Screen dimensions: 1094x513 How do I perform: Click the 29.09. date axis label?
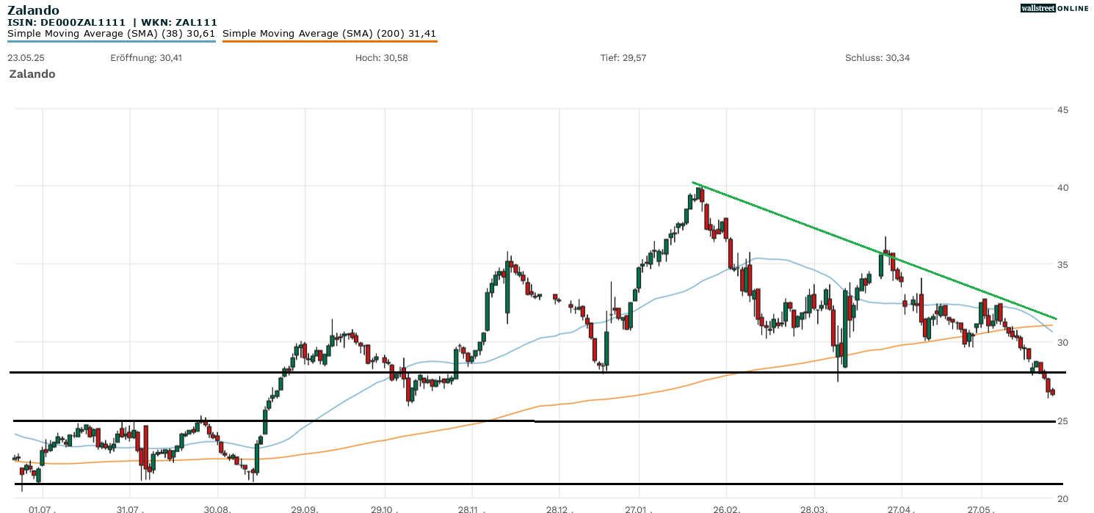pos(304,509)
